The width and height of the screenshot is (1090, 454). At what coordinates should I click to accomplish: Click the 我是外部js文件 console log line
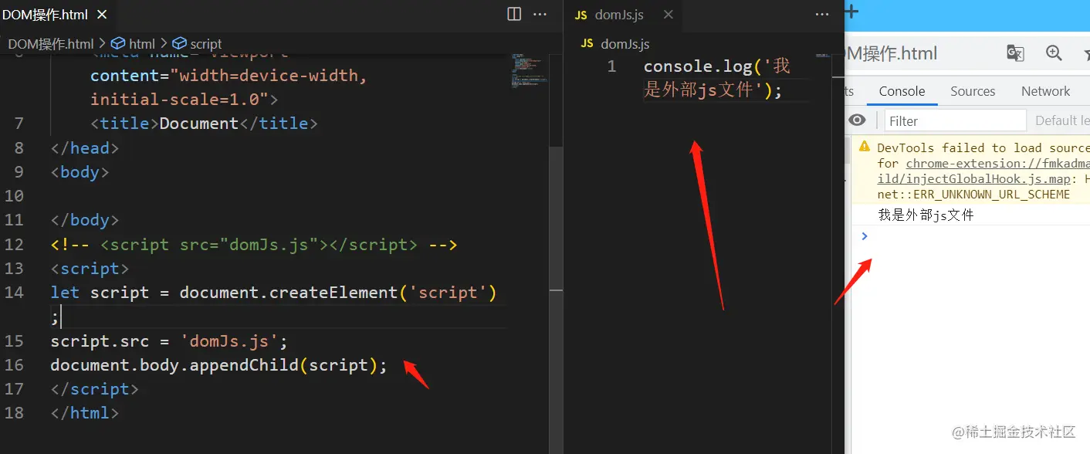click(x=926, y=215)
